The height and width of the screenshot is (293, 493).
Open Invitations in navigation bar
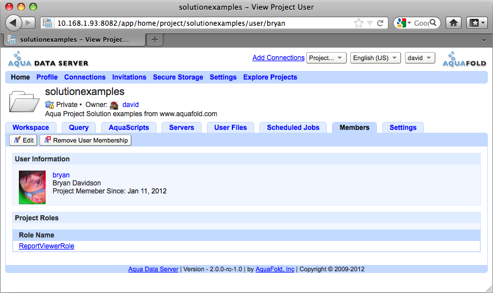point(129,77)
